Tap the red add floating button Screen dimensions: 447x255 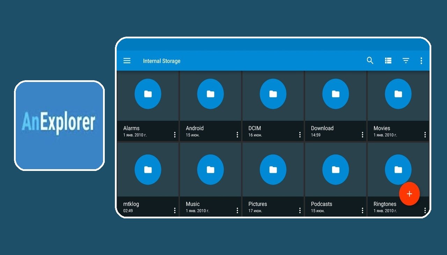tap(409, 194)
